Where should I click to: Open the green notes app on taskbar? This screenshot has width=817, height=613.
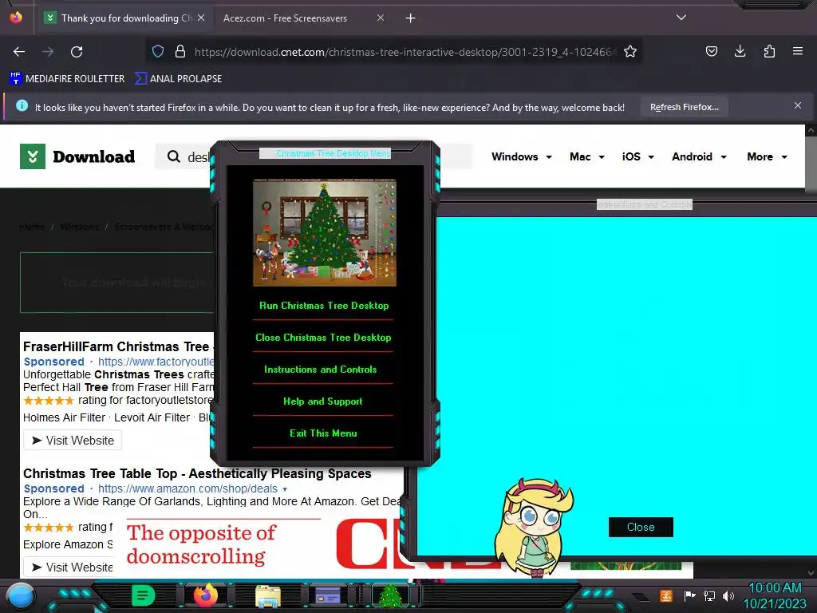coord(144,595)
